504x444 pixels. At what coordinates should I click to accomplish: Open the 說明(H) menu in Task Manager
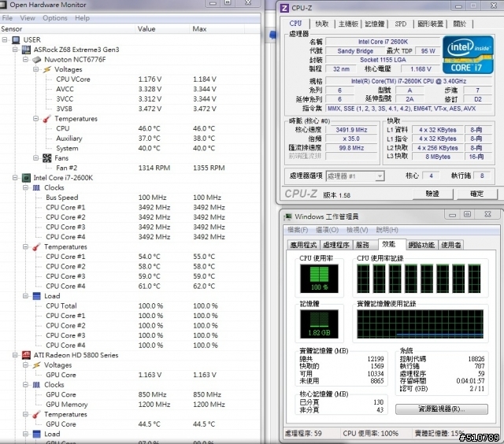[x=387, y=230]
